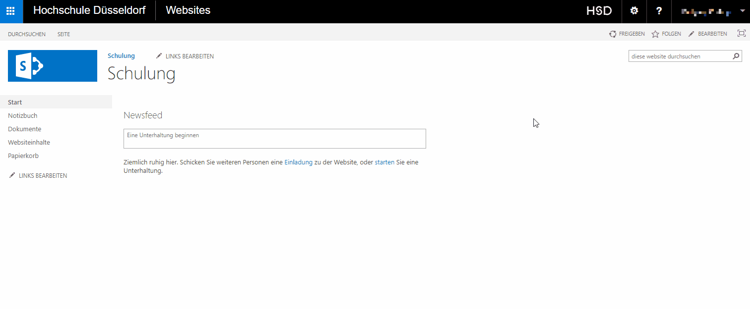Click the SharePoint site logo tile

[x=52, y=65]
